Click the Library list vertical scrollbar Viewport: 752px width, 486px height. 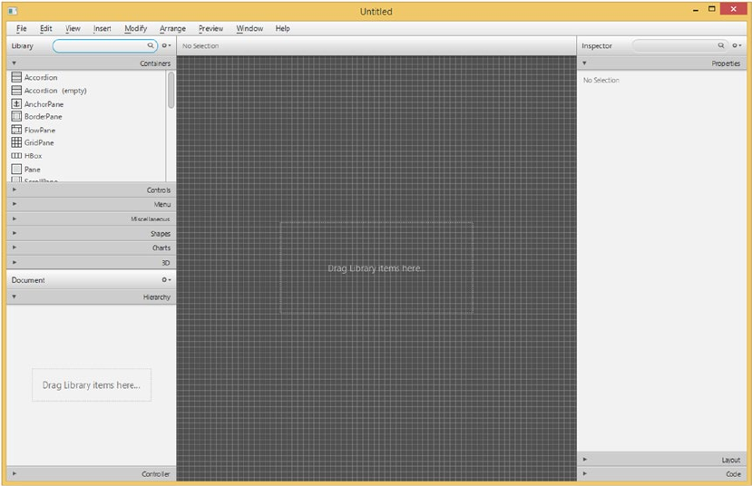tap(171, 90)
